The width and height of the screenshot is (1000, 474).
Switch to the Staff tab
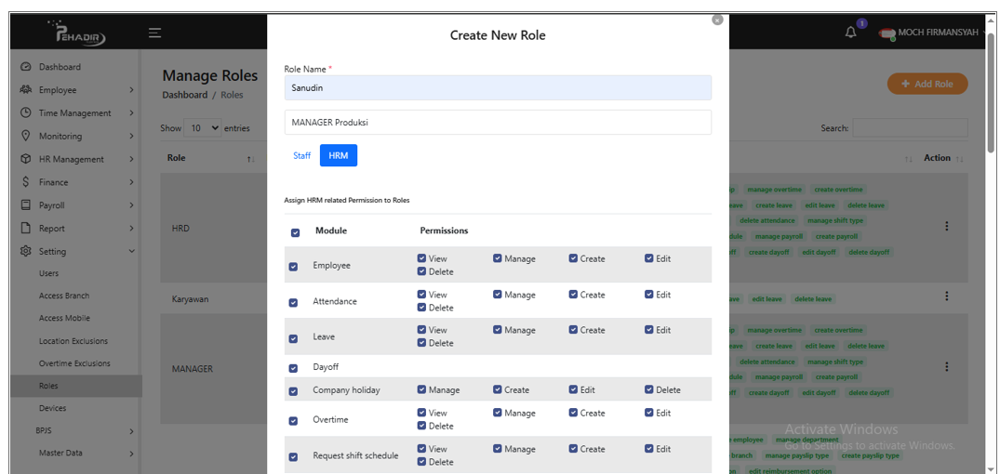coord(301,156)
